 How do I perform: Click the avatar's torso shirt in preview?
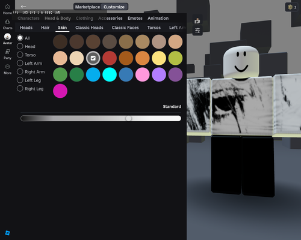coord(243,107)
